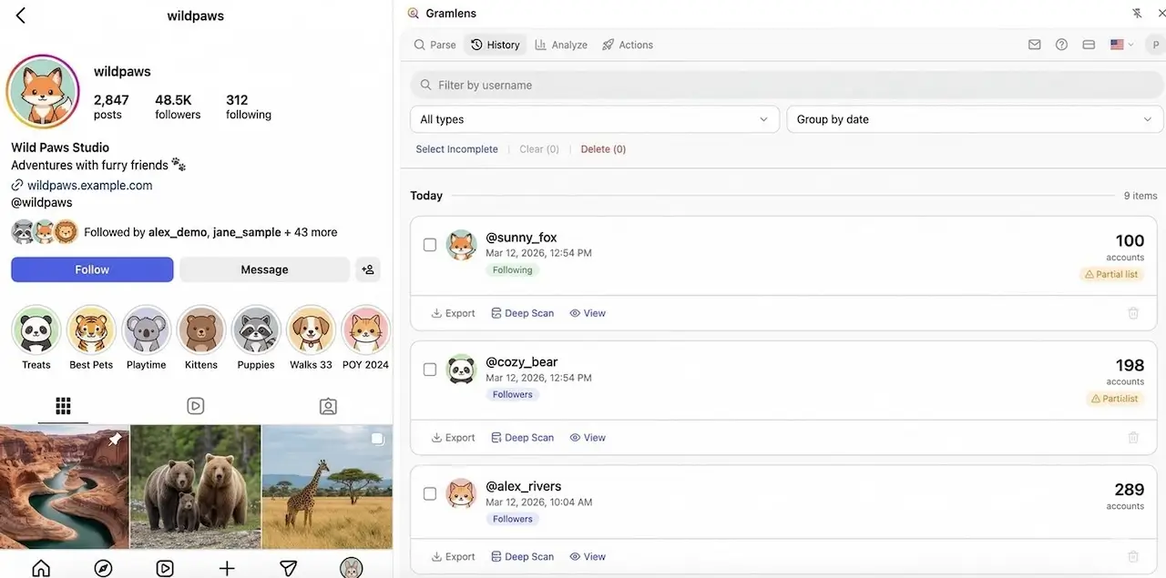Select the @cozy_bear checkbox
The height and width of the screenshot is (578, 1166).
(x=429, y=369)
